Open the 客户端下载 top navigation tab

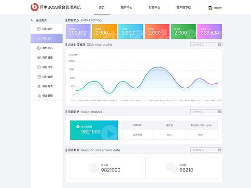coord(183,7)
